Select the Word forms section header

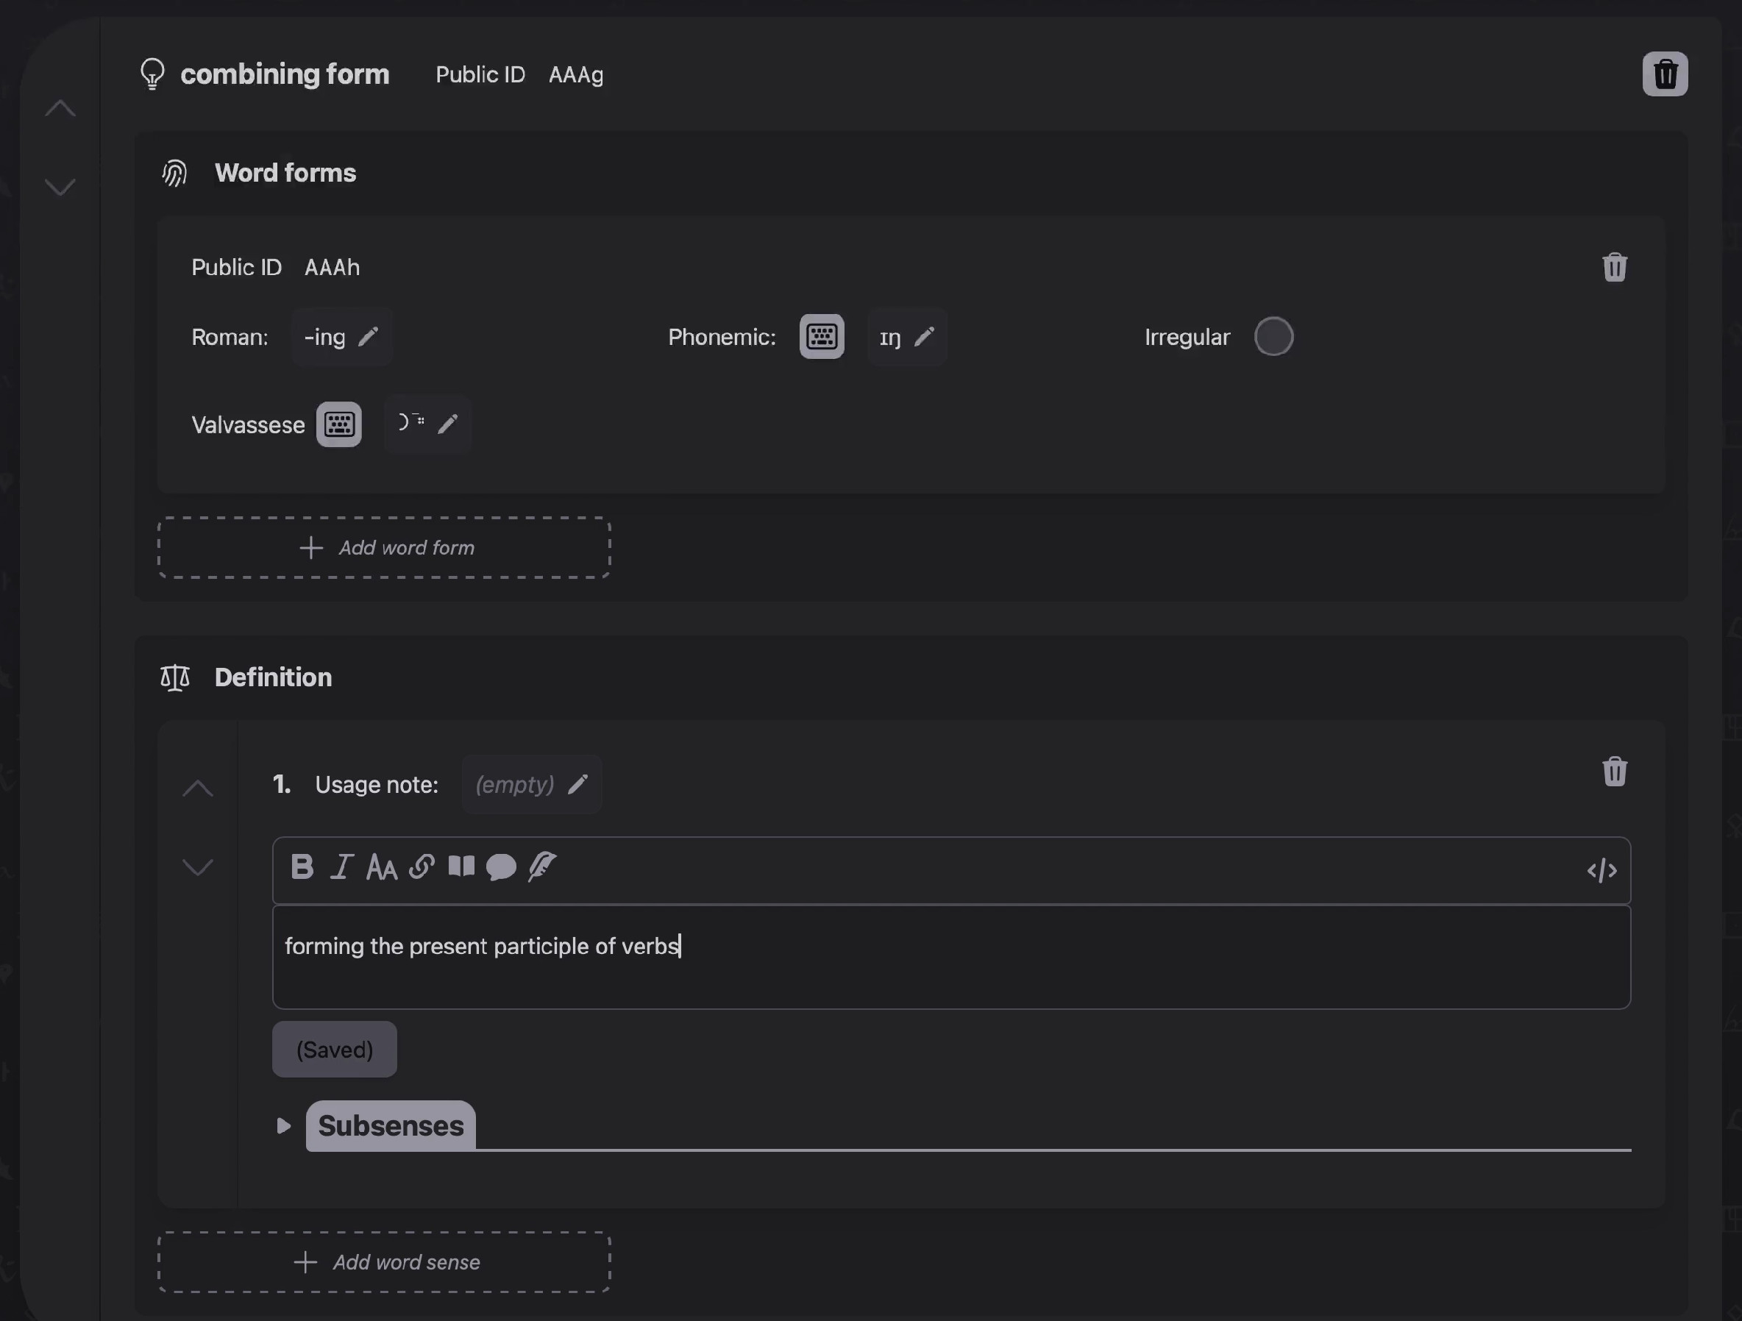click(x=285, y=173)
